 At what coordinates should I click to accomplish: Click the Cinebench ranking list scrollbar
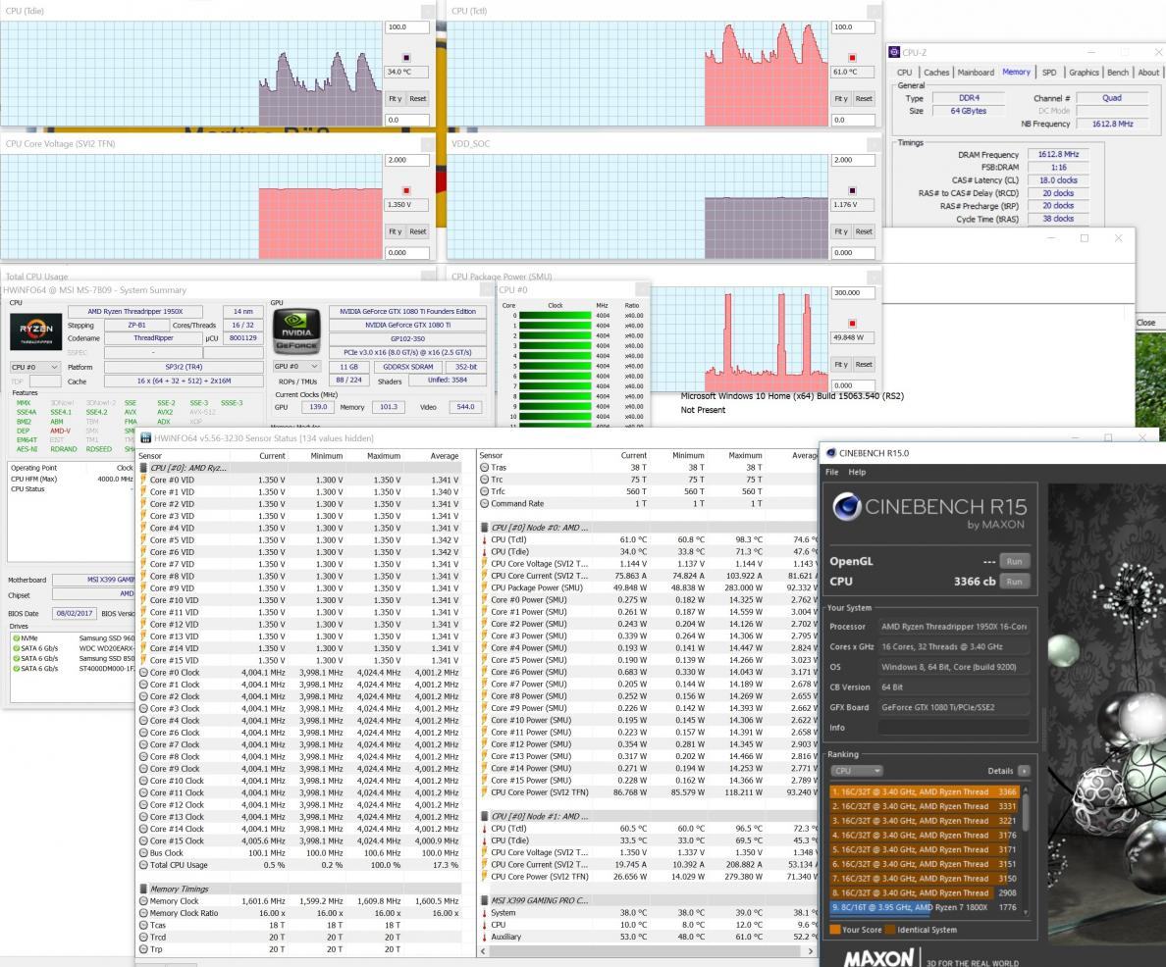click(1027, 814)
